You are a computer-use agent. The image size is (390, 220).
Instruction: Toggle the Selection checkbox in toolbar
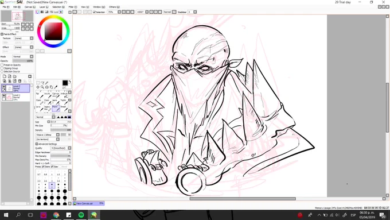pyautogui.click(x=95, y=12)
